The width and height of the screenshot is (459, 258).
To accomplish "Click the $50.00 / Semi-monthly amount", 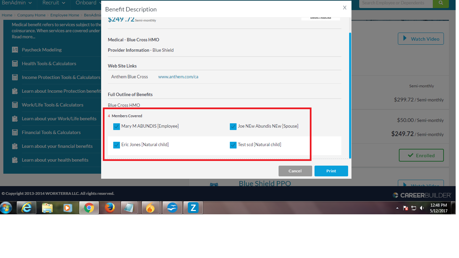I will pos(420,120).
